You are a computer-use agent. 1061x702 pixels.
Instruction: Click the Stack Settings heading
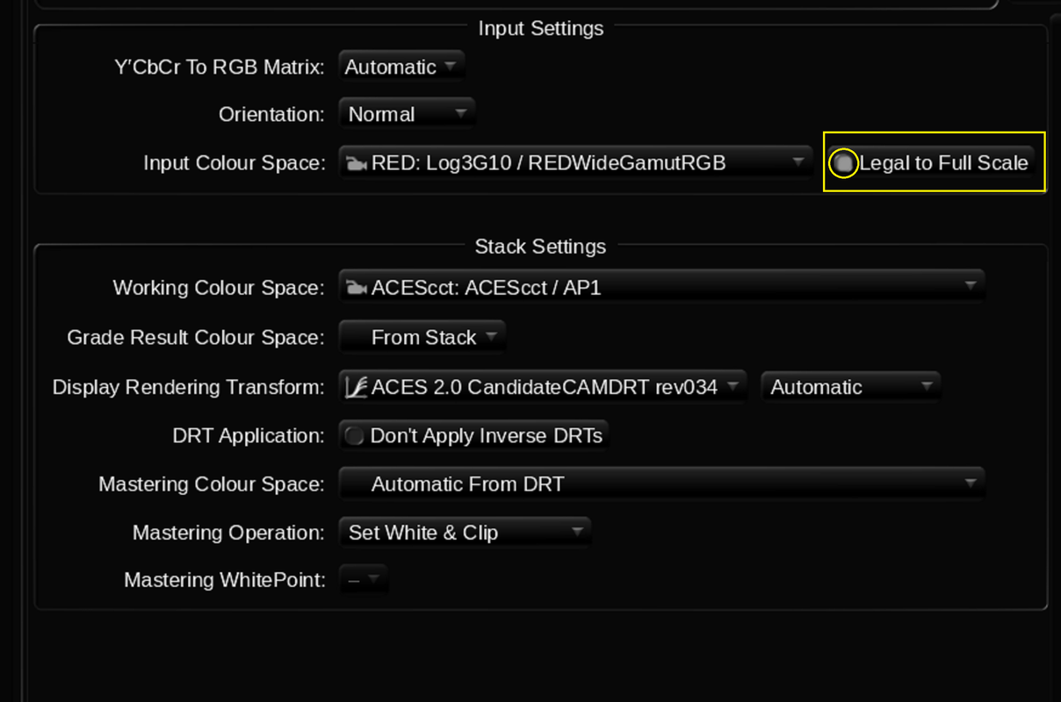point(540,247)
